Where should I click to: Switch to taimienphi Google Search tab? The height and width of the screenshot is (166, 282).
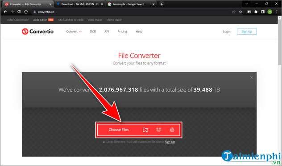click(131, 4)
